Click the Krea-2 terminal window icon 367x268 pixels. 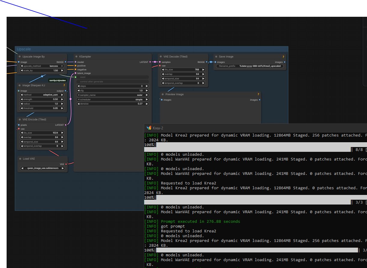coord(149,128)
